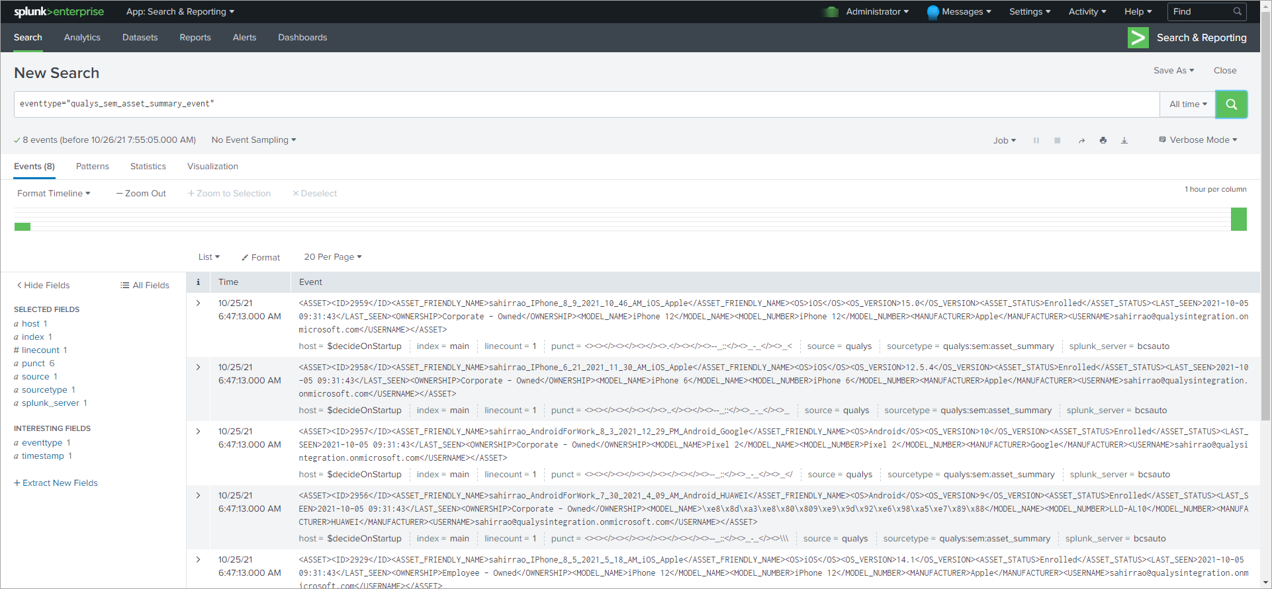Viewport: 1272px width, 589px height.
Task: Click the export download icon
Action: click(1124, 141)
